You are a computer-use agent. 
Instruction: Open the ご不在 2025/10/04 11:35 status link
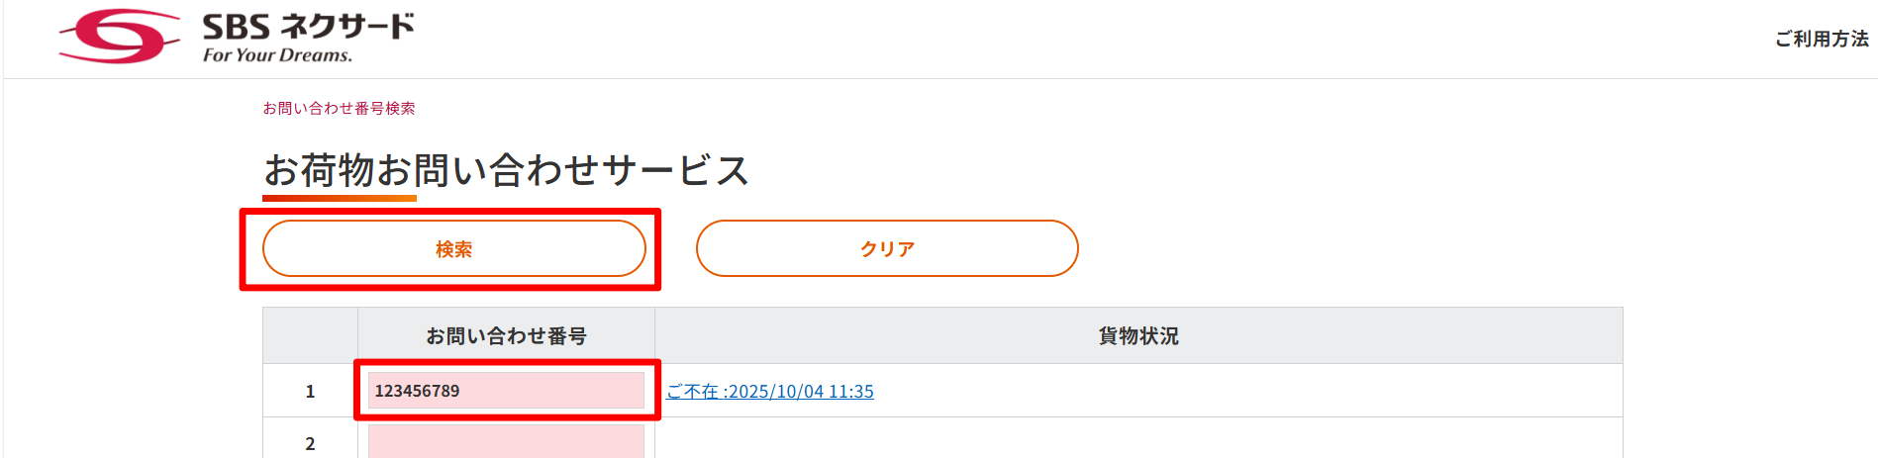769,392
